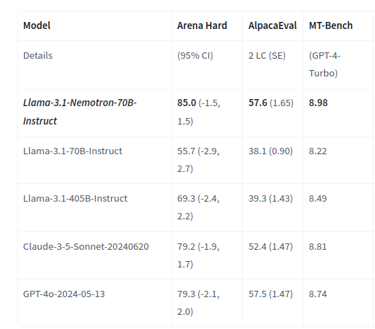Click the bold 8.98 MT-Bench score

(318, 103)
